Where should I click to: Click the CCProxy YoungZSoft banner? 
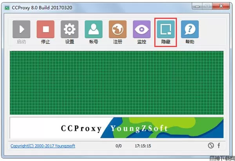click(117, 128)
